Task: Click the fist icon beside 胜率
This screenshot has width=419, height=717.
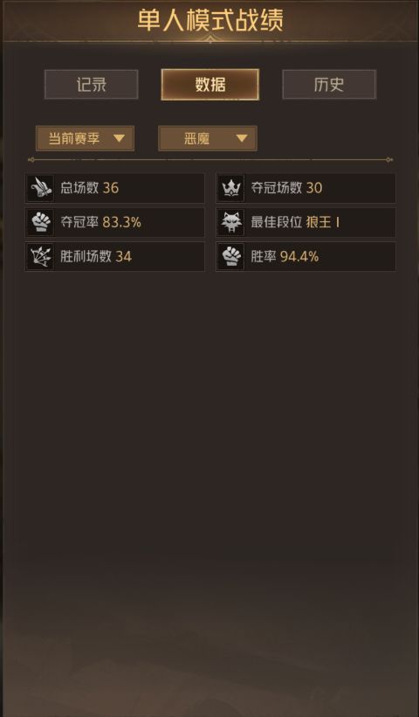Action: click(230, 256)
